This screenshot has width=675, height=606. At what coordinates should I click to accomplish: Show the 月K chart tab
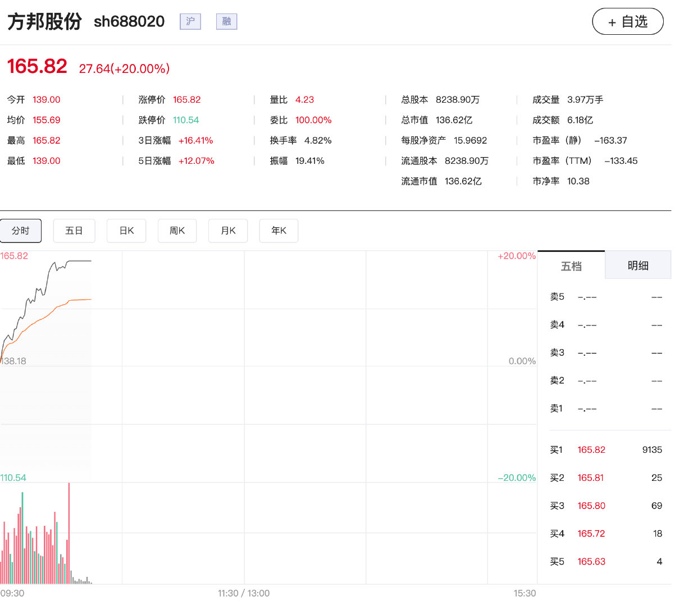pyautogui.click(x=228, y=231)
